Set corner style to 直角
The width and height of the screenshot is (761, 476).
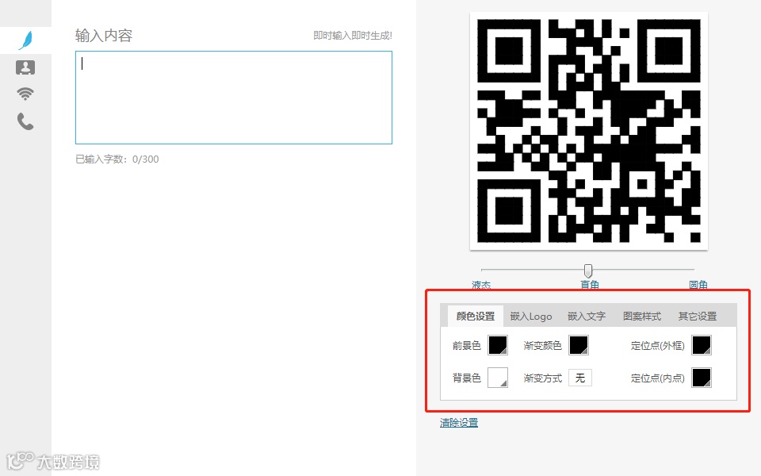(589, 285)
